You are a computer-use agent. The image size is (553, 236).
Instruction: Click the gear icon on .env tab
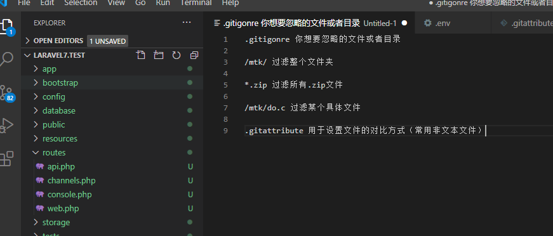click(428, 23)
